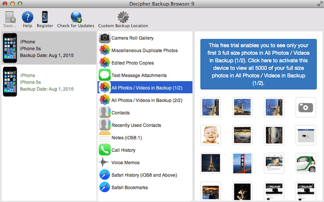The height and width of the screenshot is (202, 324).
Task: Open the Eiffel Tower night photo thumbnail
Action: pyautogui.click(x=211, y=163)
